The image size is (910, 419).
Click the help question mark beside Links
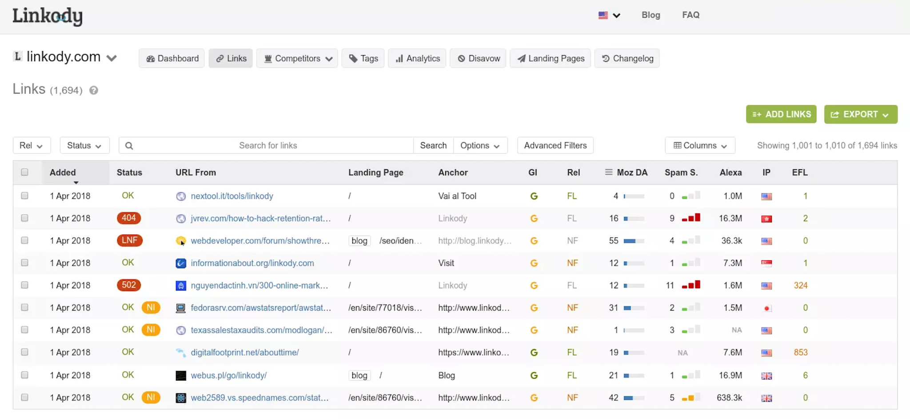click(93, 90)
